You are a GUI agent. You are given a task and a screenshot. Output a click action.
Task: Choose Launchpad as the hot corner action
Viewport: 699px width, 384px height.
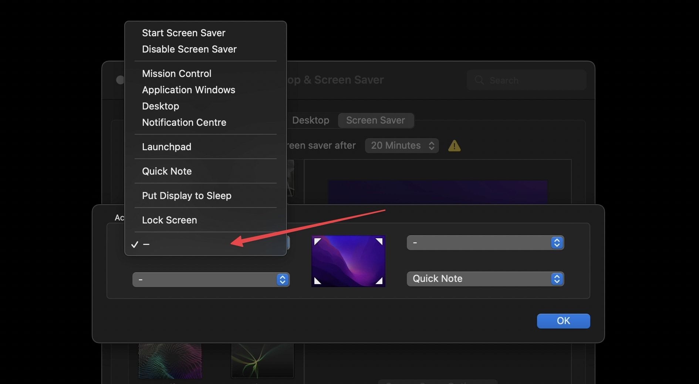(x=167, y=147)
